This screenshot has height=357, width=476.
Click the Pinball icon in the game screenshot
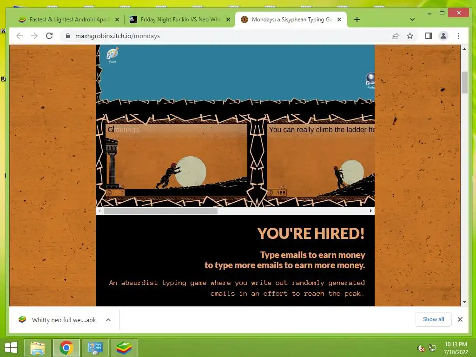pos(370,80)
